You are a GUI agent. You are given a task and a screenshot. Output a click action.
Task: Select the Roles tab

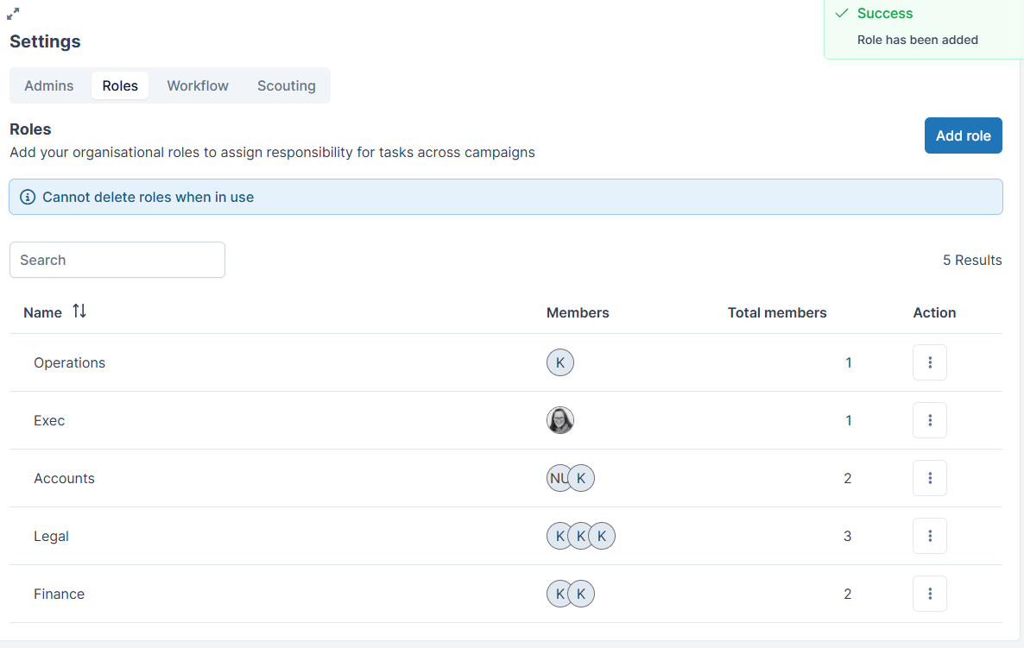120,85
